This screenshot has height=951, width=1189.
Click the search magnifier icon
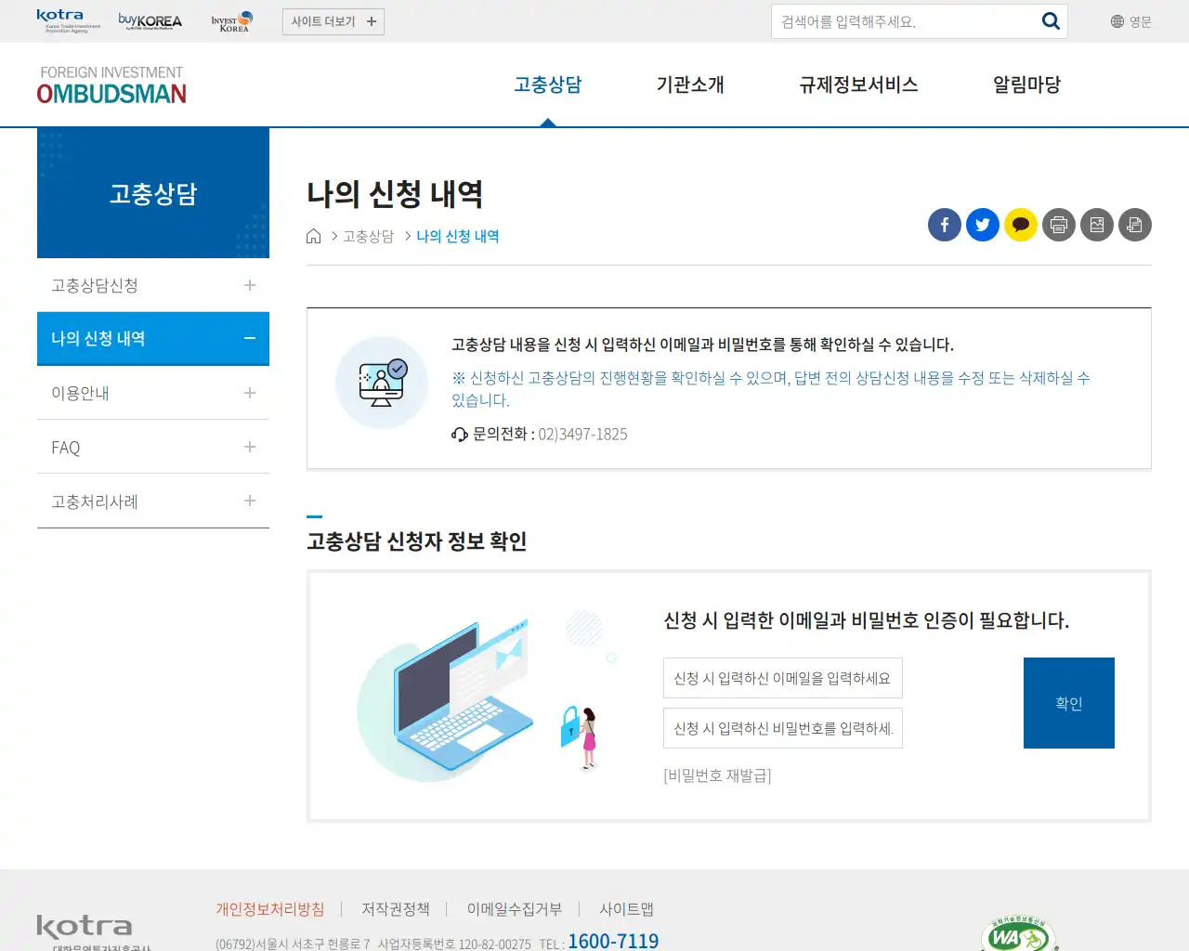(1051, 20)
